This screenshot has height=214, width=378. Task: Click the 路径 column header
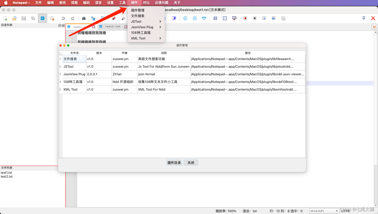pos(248,53)
